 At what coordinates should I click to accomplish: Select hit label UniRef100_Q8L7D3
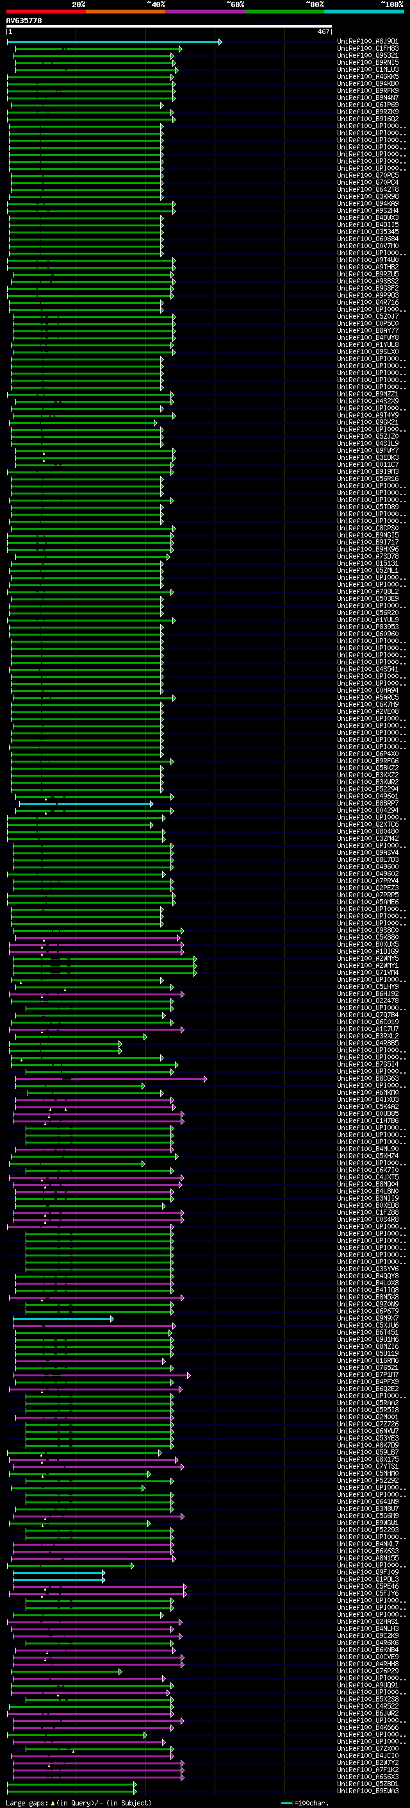[368, 860]
